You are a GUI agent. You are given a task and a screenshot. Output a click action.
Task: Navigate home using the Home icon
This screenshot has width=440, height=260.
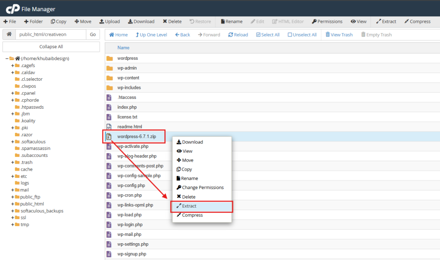coord(118,34)
